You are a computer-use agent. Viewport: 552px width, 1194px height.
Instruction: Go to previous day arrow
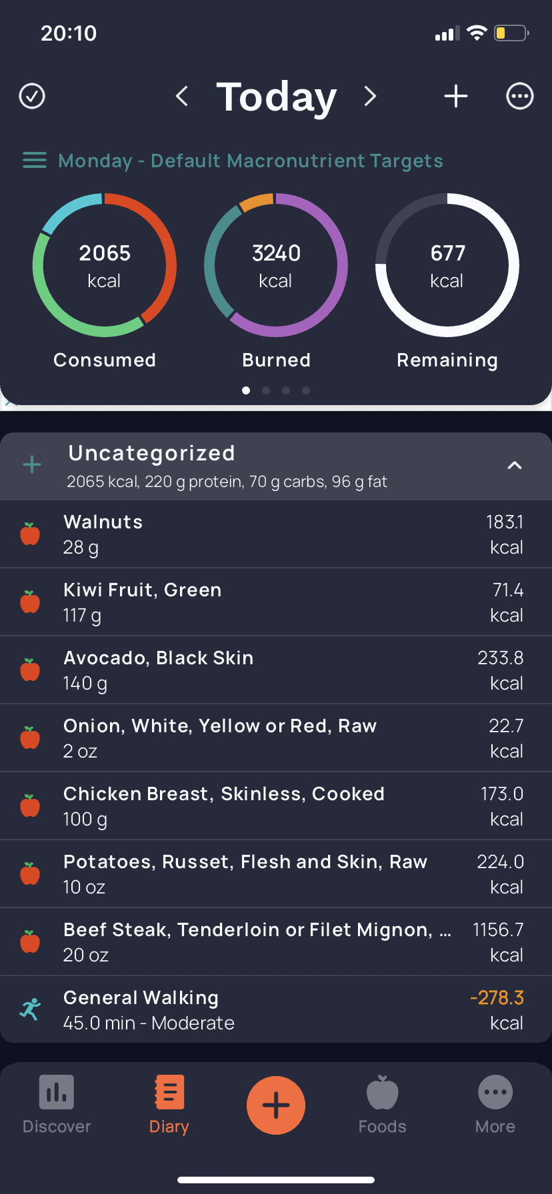coord(181,96)
